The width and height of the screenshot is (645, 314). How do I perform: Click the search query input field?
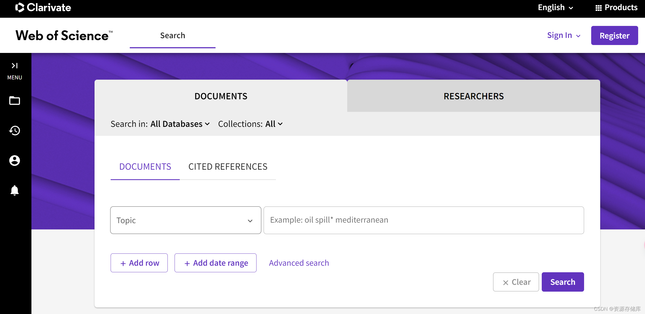coord(423,220)
